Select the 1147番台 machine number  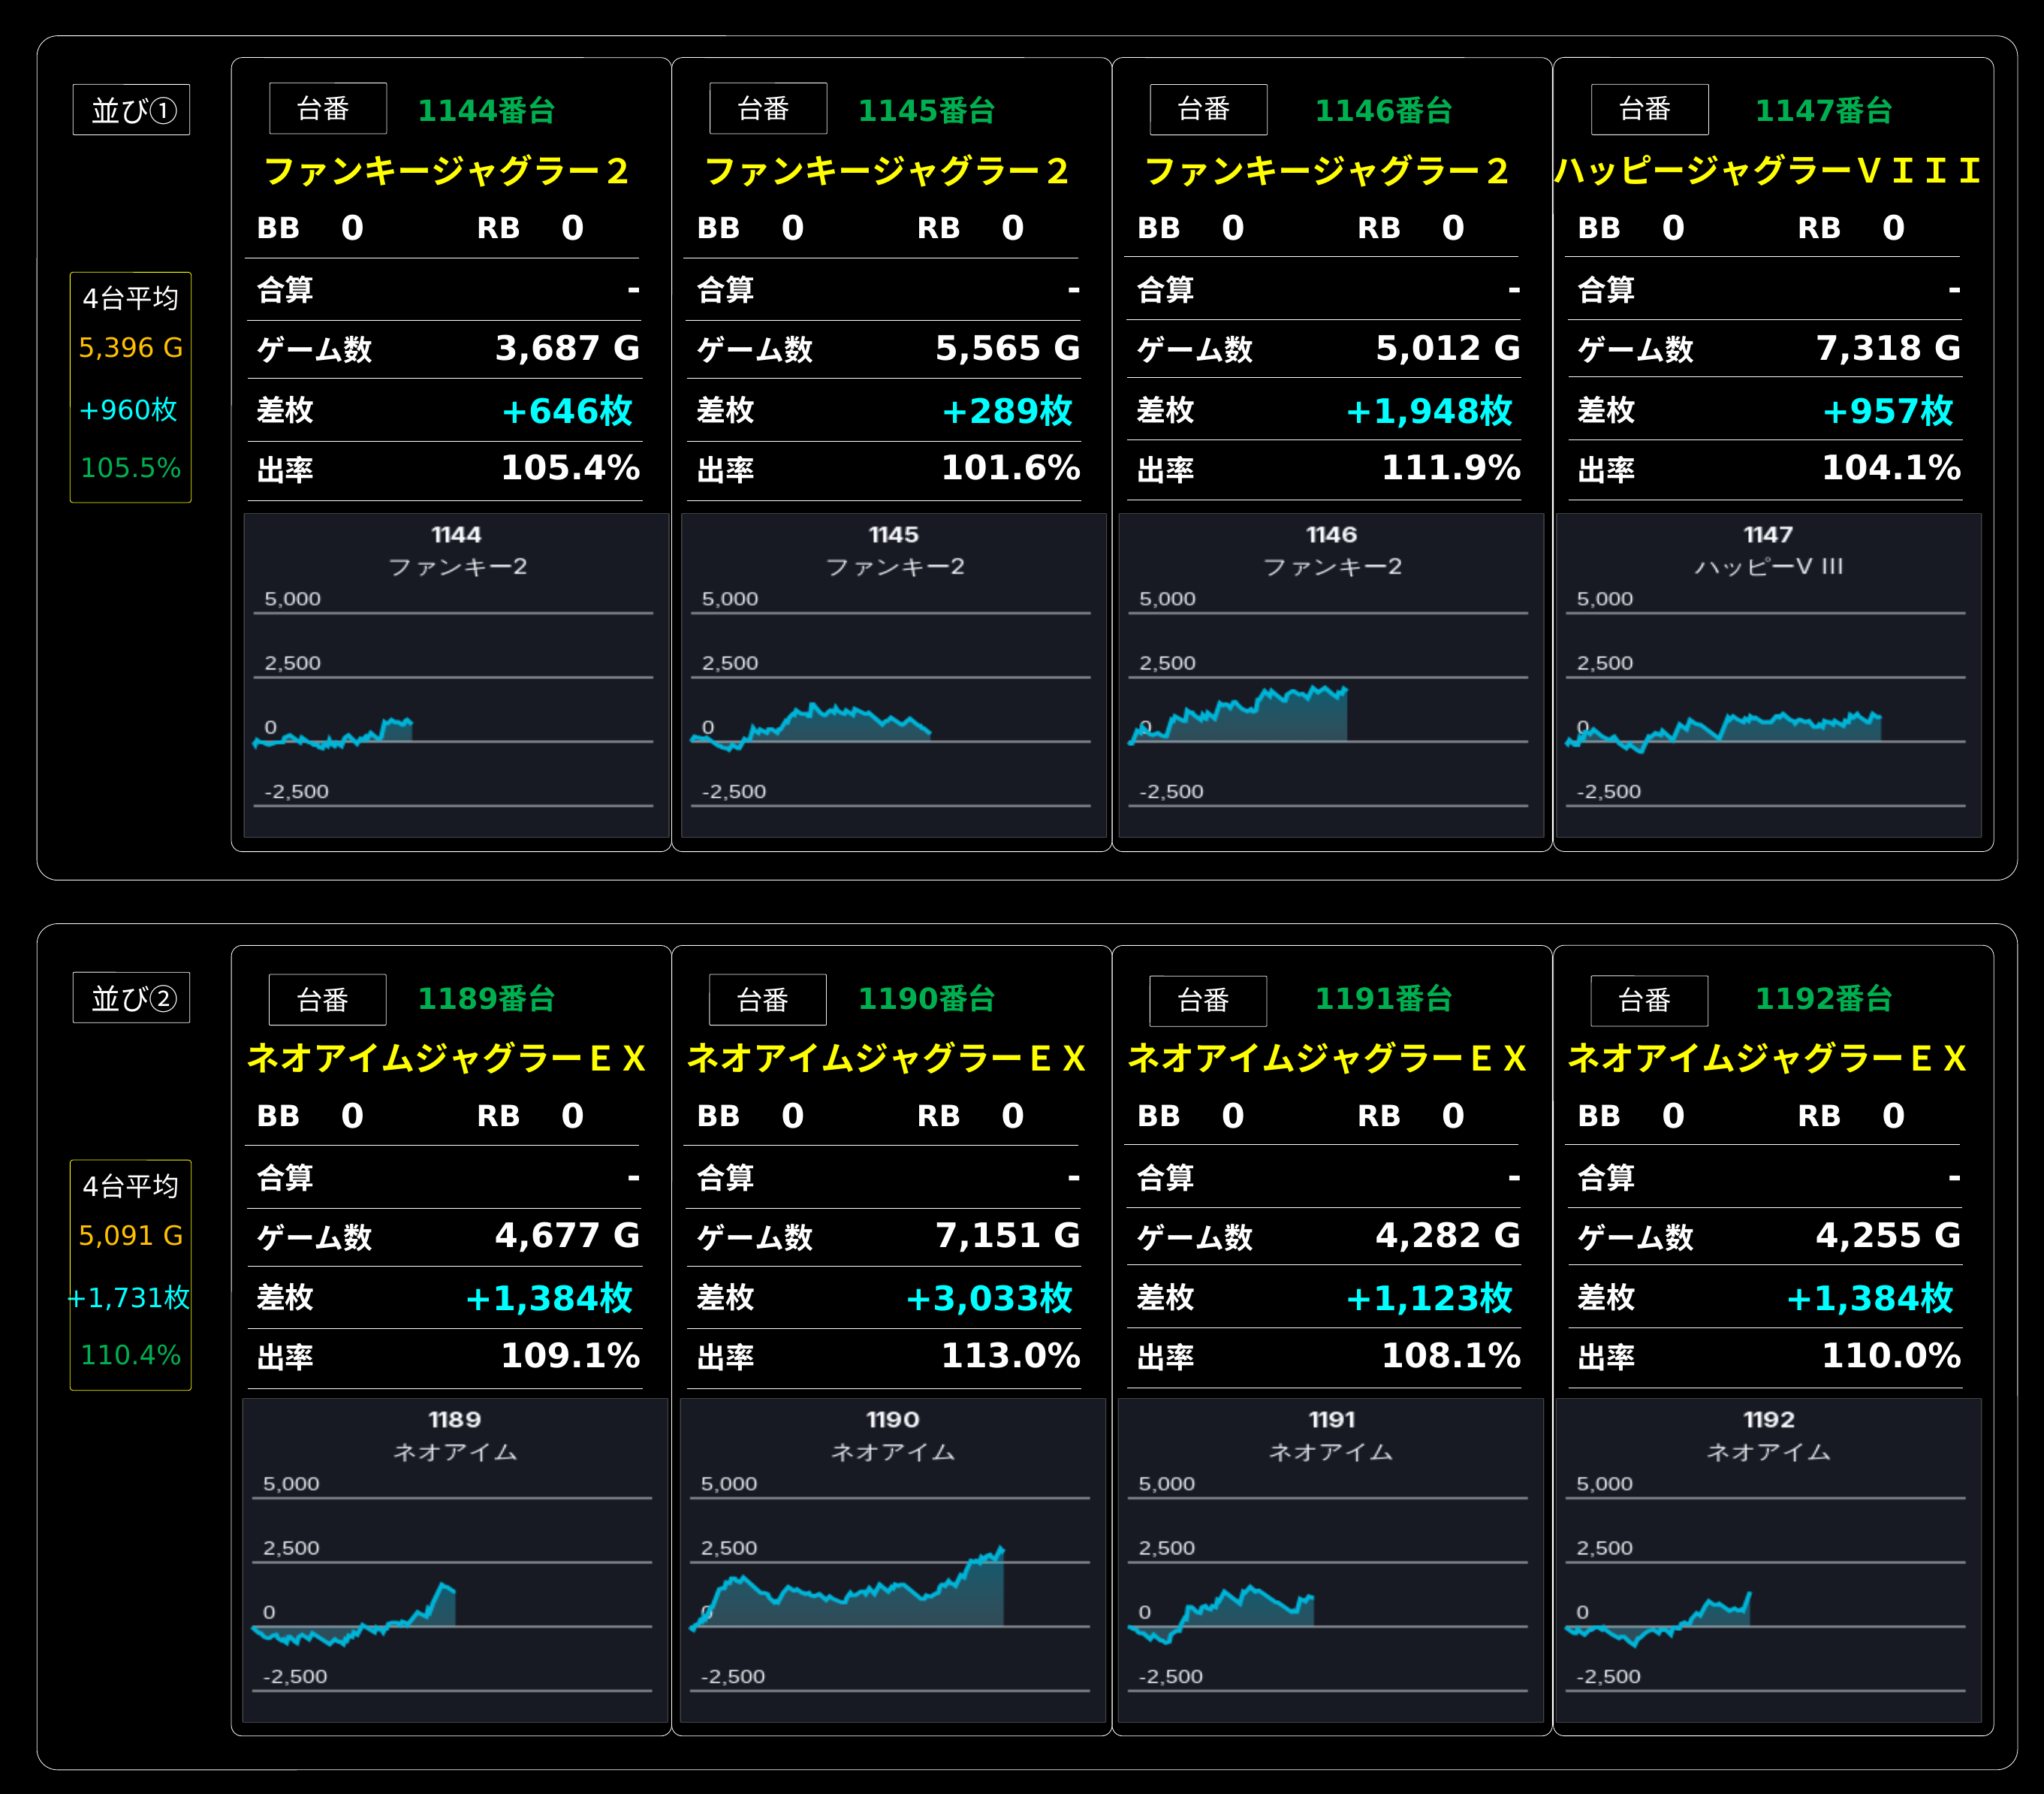(x=1823, y=110)
